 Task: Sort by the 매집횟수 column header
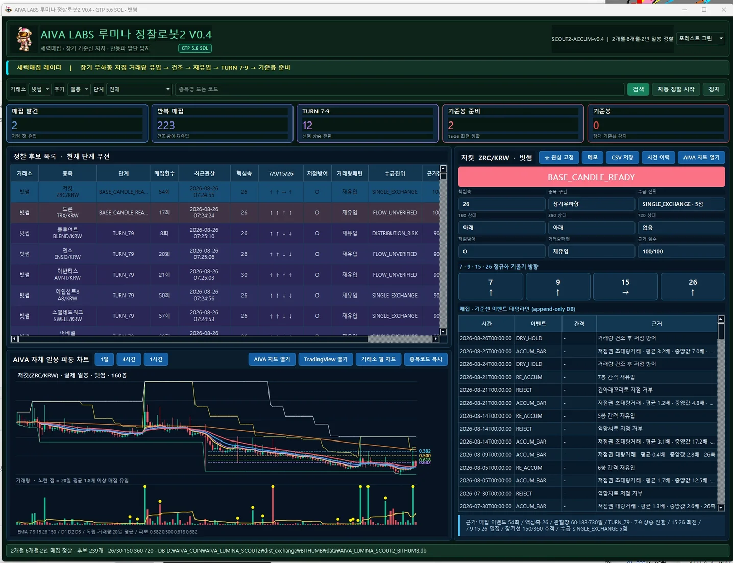click(x=164, y=174)
